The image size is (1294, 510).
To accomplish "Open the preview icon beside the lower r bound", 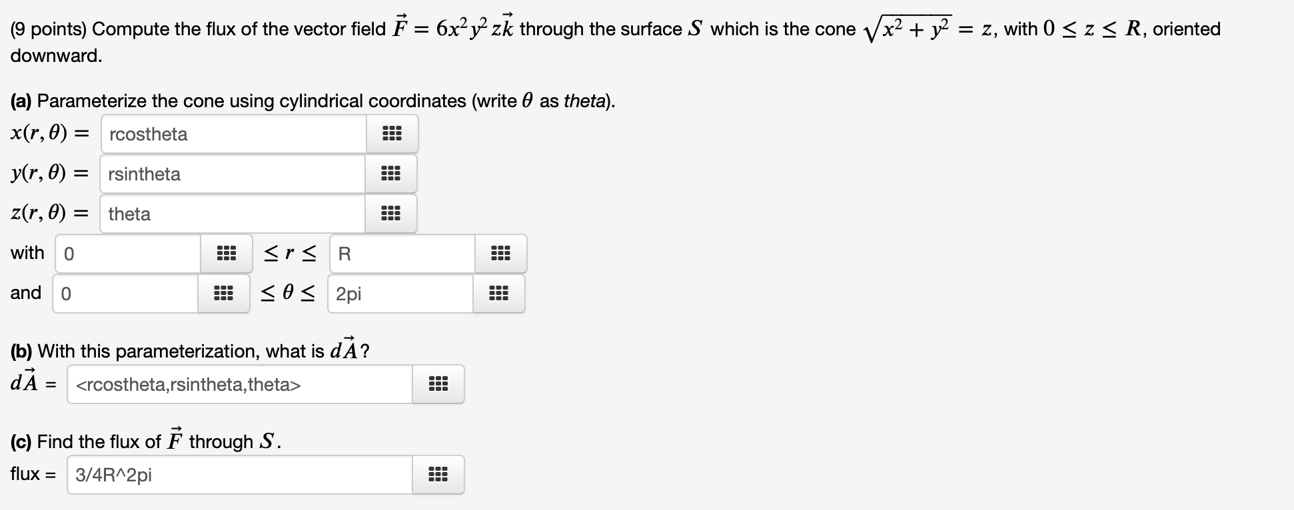I will tap(227, 254).
